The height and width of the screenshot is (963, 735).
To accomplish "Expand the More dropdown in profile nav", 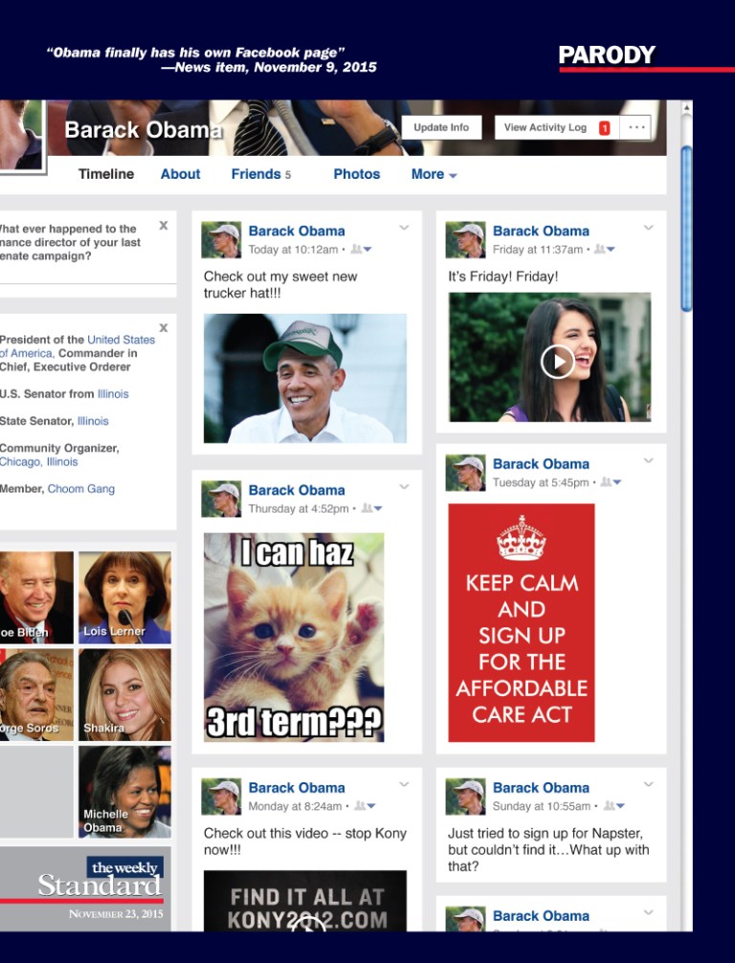I will [x=434, y=174].
